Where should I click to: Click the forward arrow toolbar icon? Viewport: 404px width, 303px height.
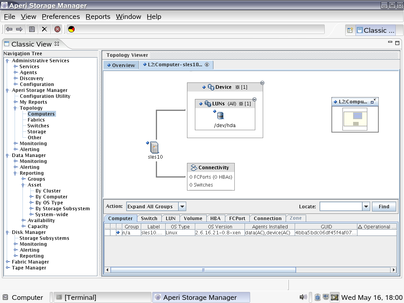(19, 29)
